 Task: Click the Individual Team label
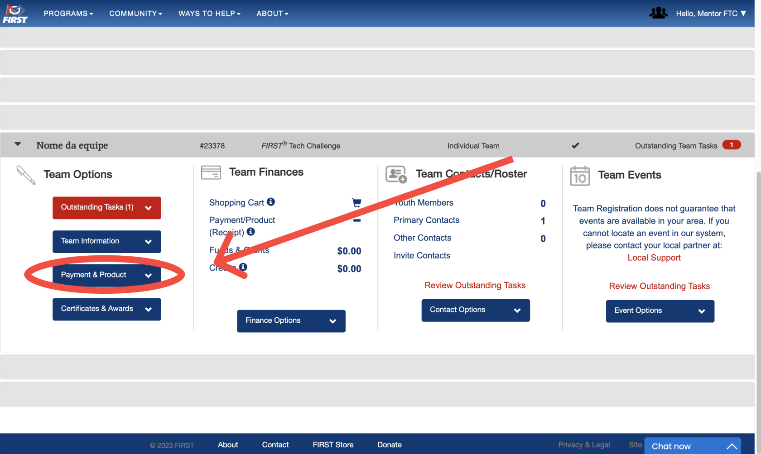click(473, 146)
